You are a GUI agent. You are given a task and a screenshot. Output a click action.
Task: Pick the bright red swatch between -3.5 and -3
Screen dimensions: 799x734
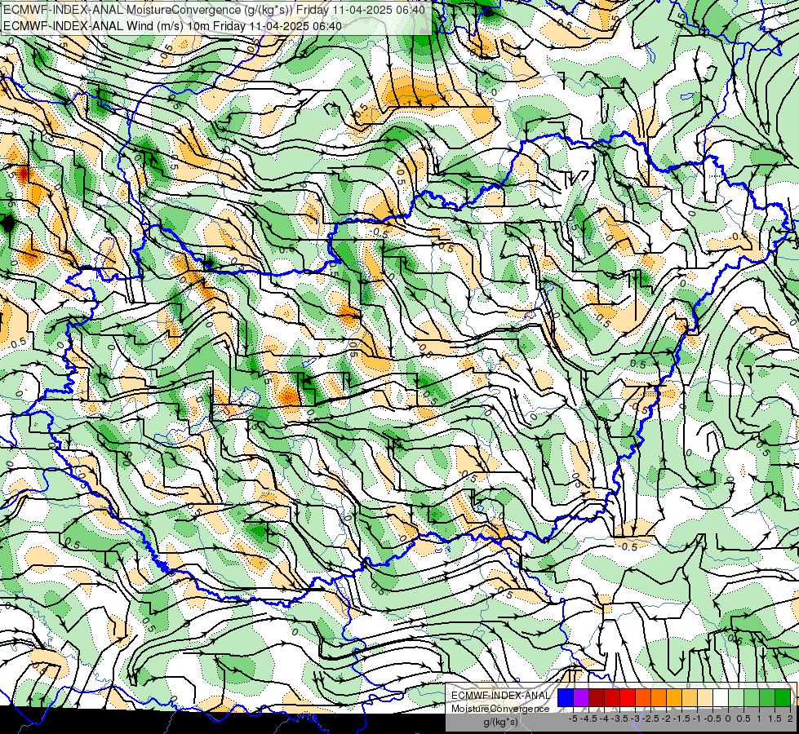(628, 697)
